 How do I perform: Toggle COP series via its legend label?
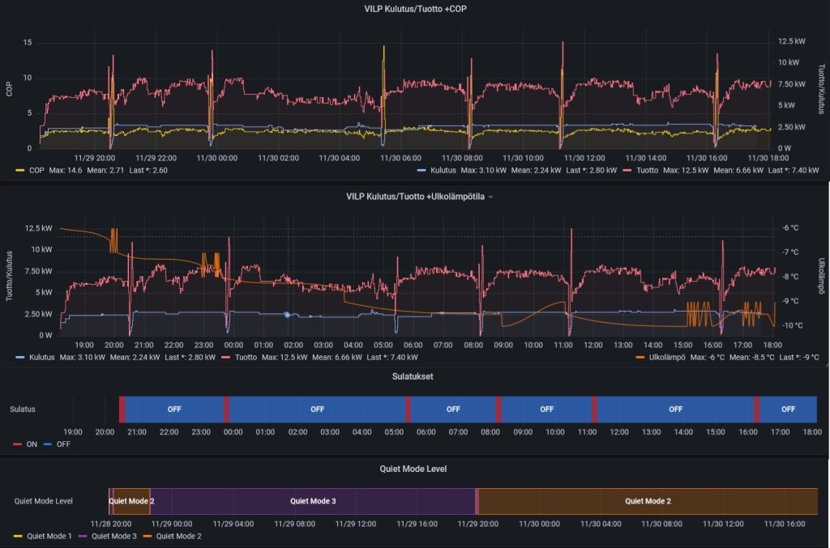tap(36, 171)
